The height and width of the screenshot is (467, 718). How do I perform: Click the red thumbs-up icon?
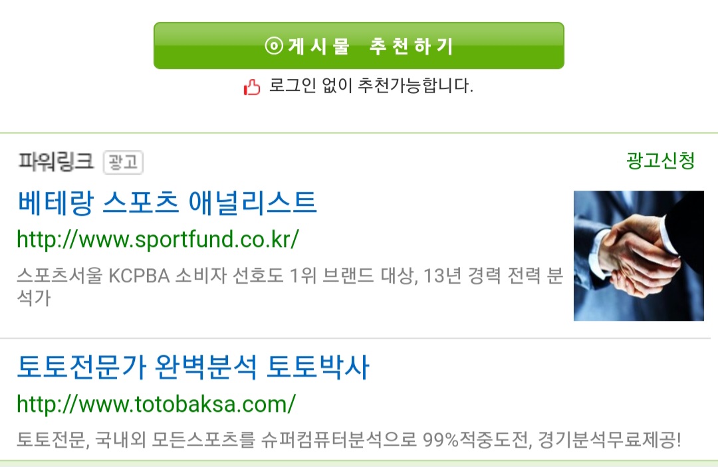[252, 86]
